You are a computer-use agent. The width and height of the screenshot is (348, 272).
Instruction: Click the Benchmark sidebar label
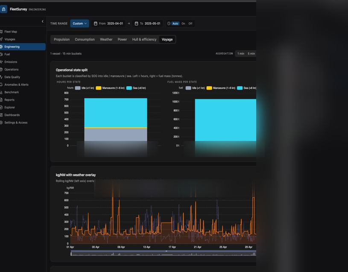[12, 92]
